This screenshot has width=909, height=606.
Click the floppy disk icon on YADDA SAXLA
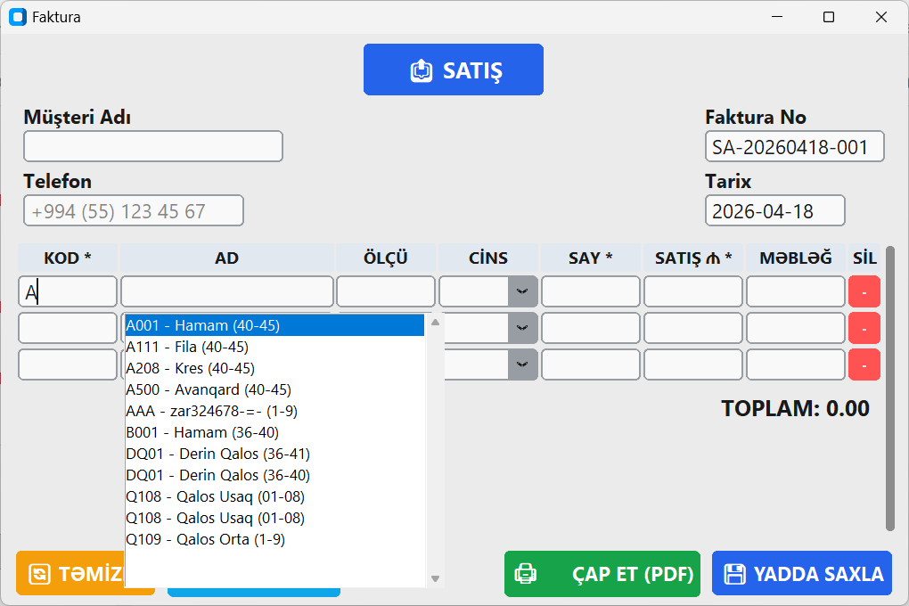point(737,573)
